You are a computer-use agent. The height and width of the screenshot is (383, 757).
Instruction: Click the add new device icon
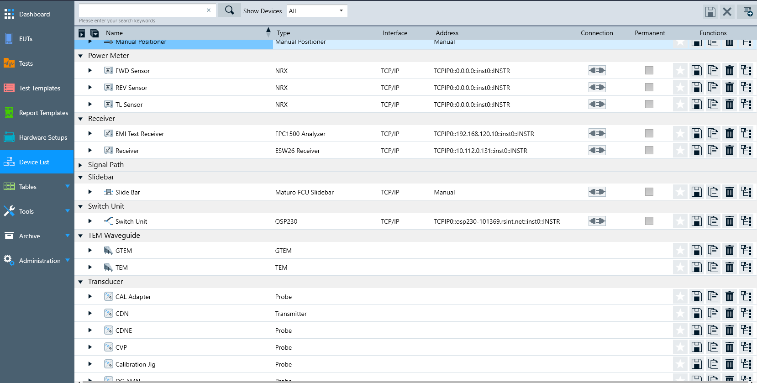coord(747,12)
